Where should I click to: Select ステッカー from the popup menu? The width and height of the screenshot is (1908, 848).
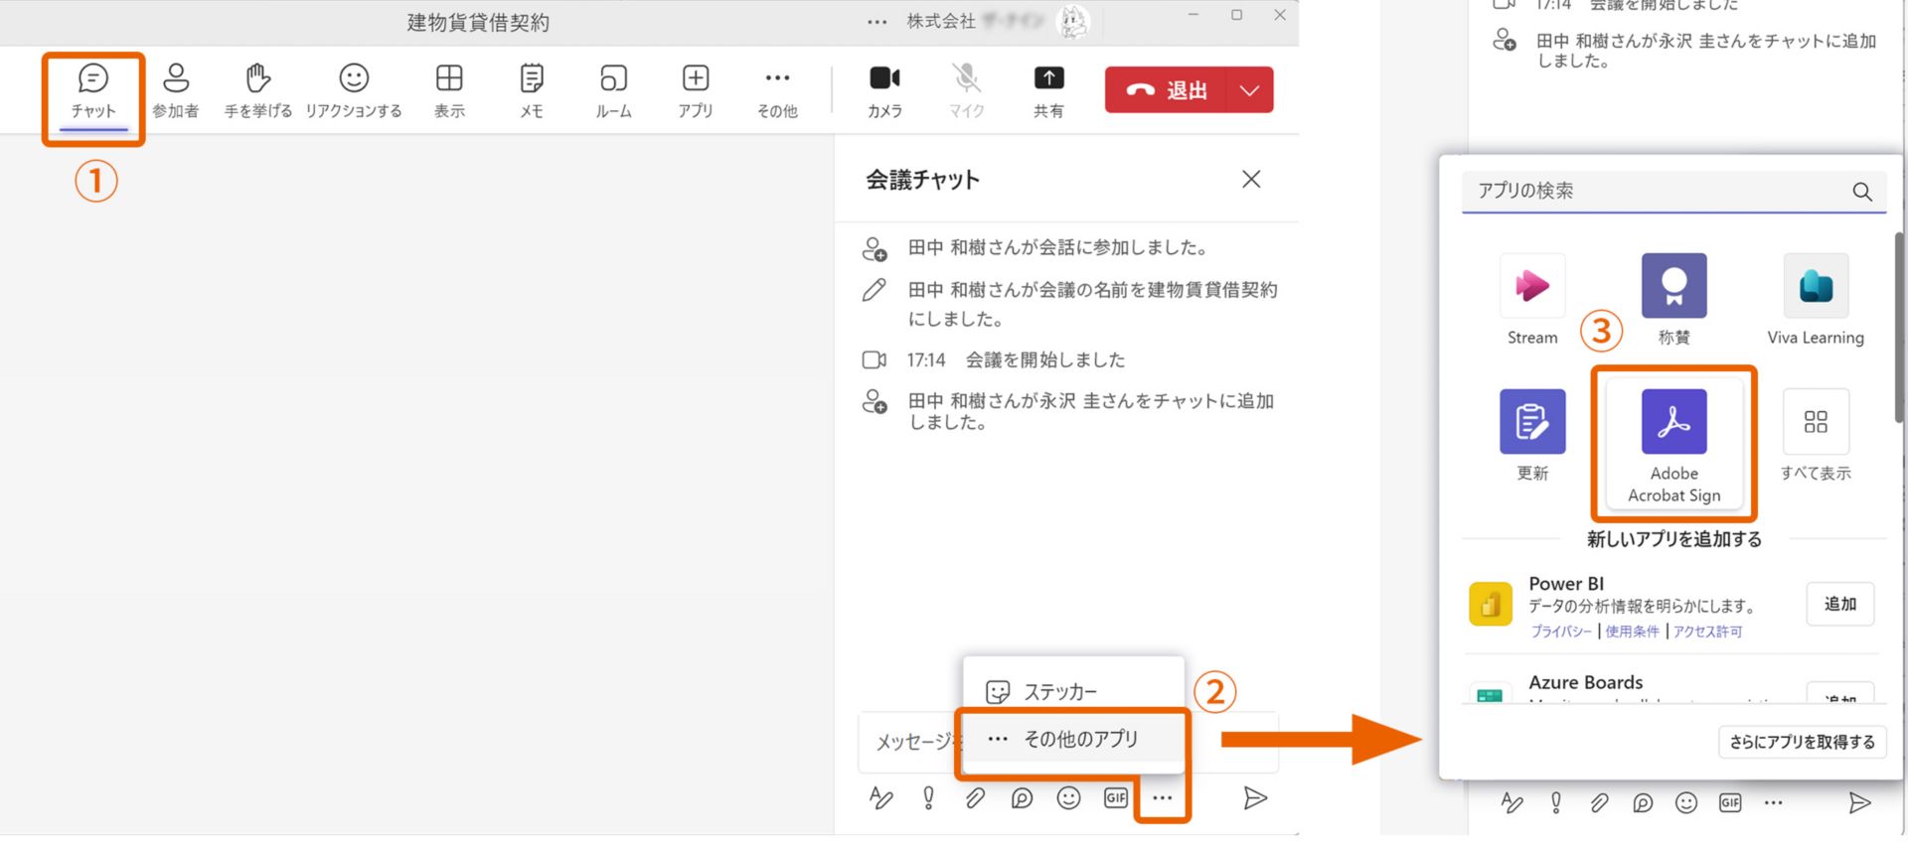pyautogui.click(x=1073, y=691)
